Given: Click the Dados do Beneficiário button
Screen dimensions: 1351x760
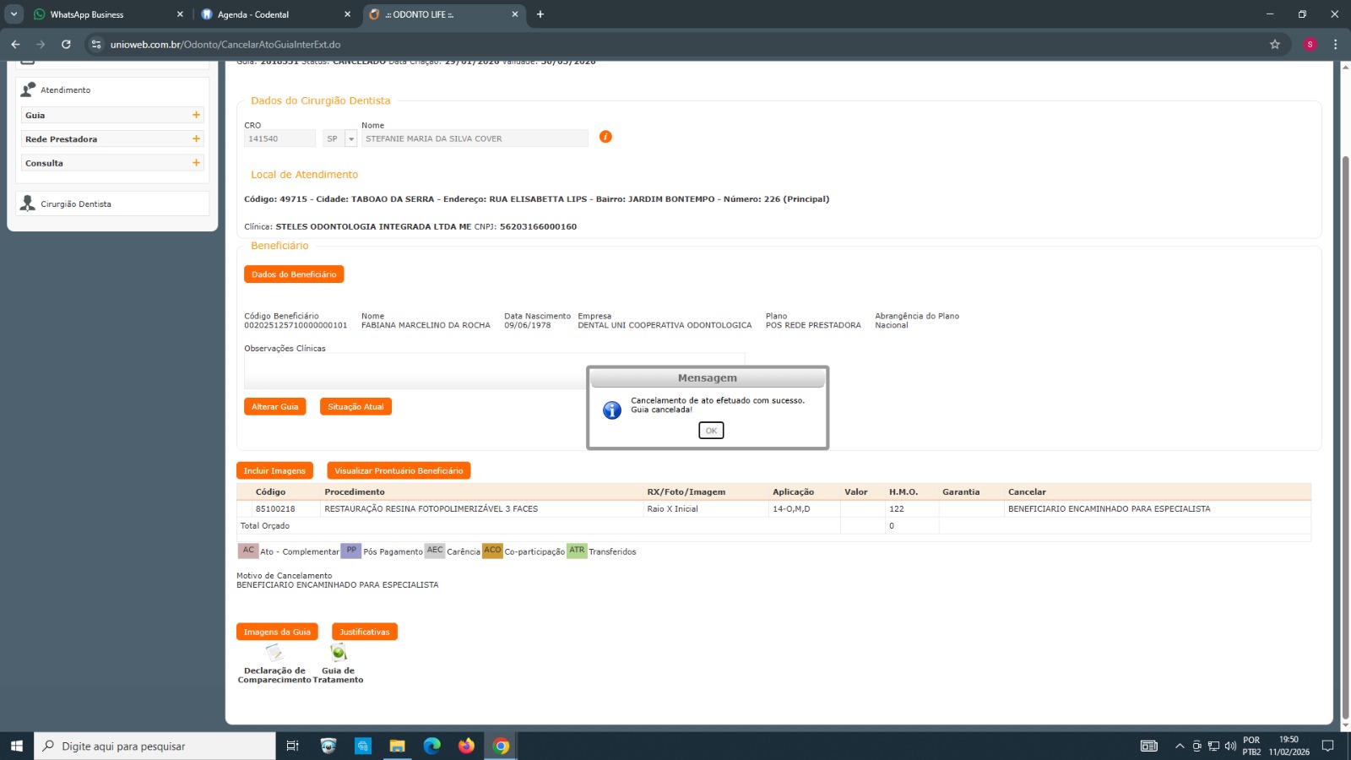Looking at the screenshot, I should pos(294,274).
